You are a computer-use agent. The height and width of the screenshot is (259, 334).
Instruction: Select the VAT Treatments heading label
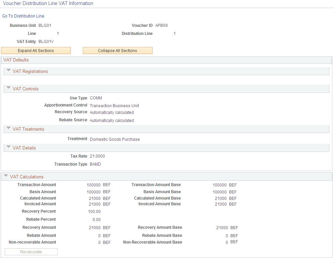tap(28, 129)
